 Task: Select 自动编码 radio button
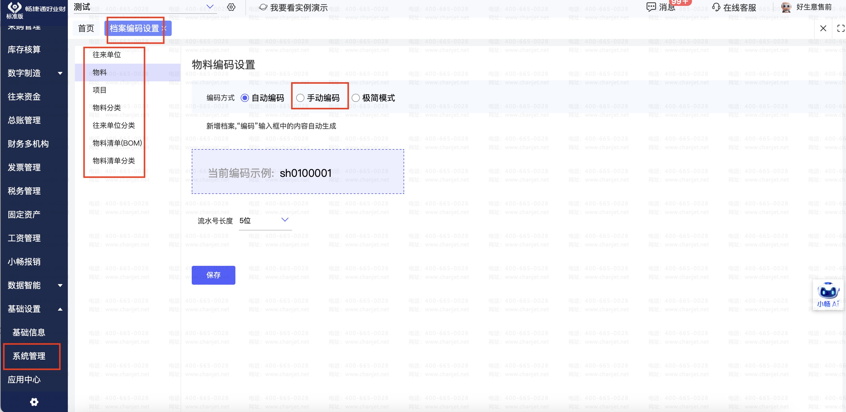[x=245, y=98]
